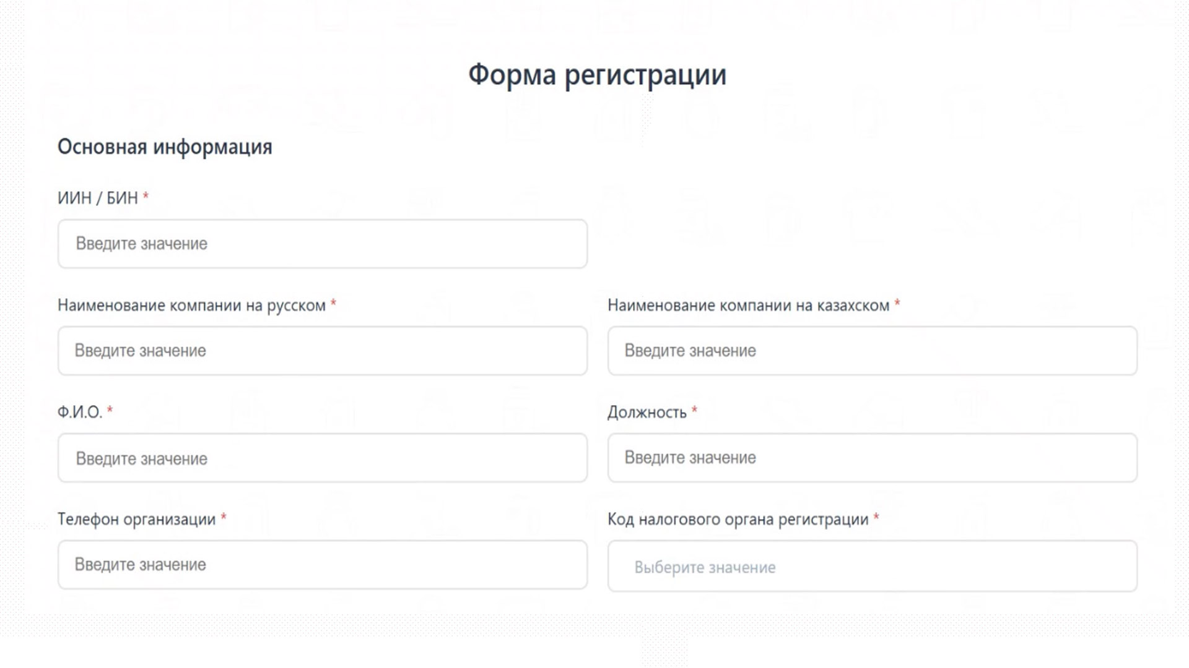Click the required asterisk next to Должность
This screenshot has width=1189, height=668.
[x=695, y=409]
